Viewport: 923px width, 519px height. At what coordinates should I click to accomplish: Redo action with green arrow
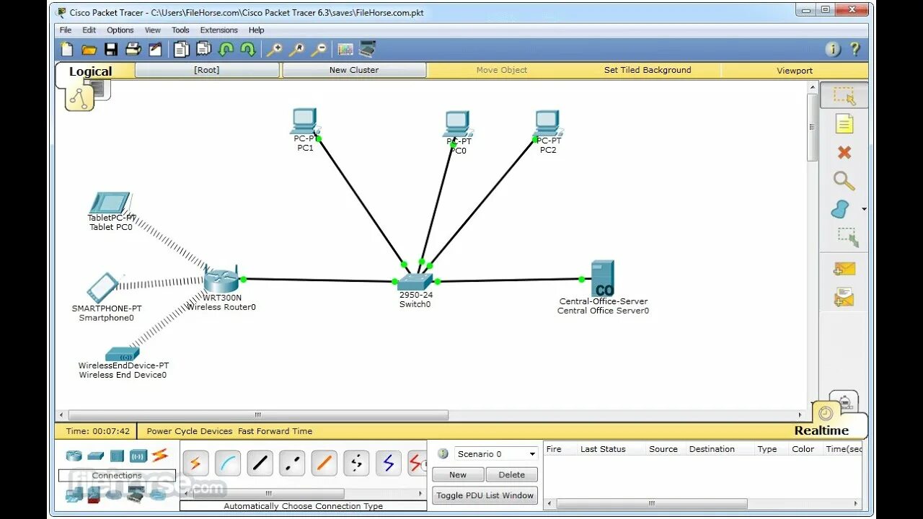coord(248,50)
